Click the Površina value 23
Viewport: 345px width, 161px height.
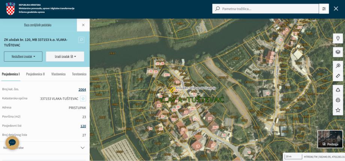[84, 117]
